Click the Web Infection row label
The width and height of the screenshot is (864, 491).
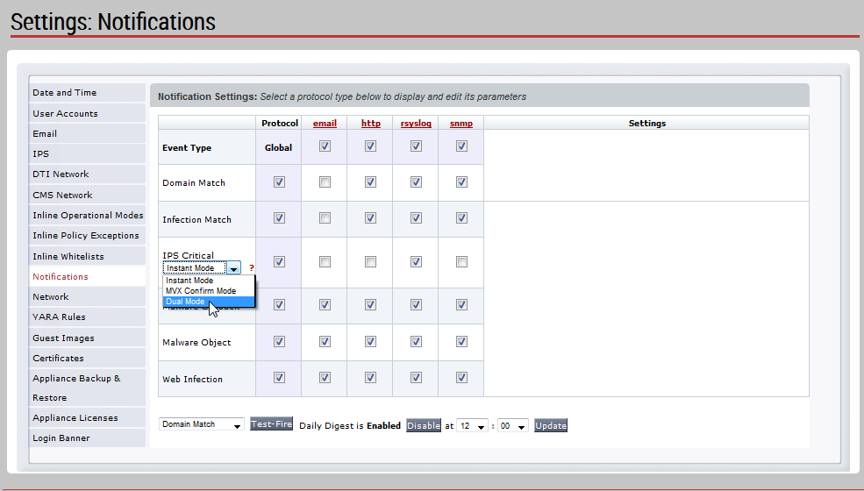pyautogui.click(x=192, y=379)
